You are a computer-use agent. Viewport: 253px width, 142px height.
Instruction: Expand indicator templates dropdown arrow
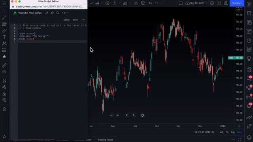click(130, 3)
